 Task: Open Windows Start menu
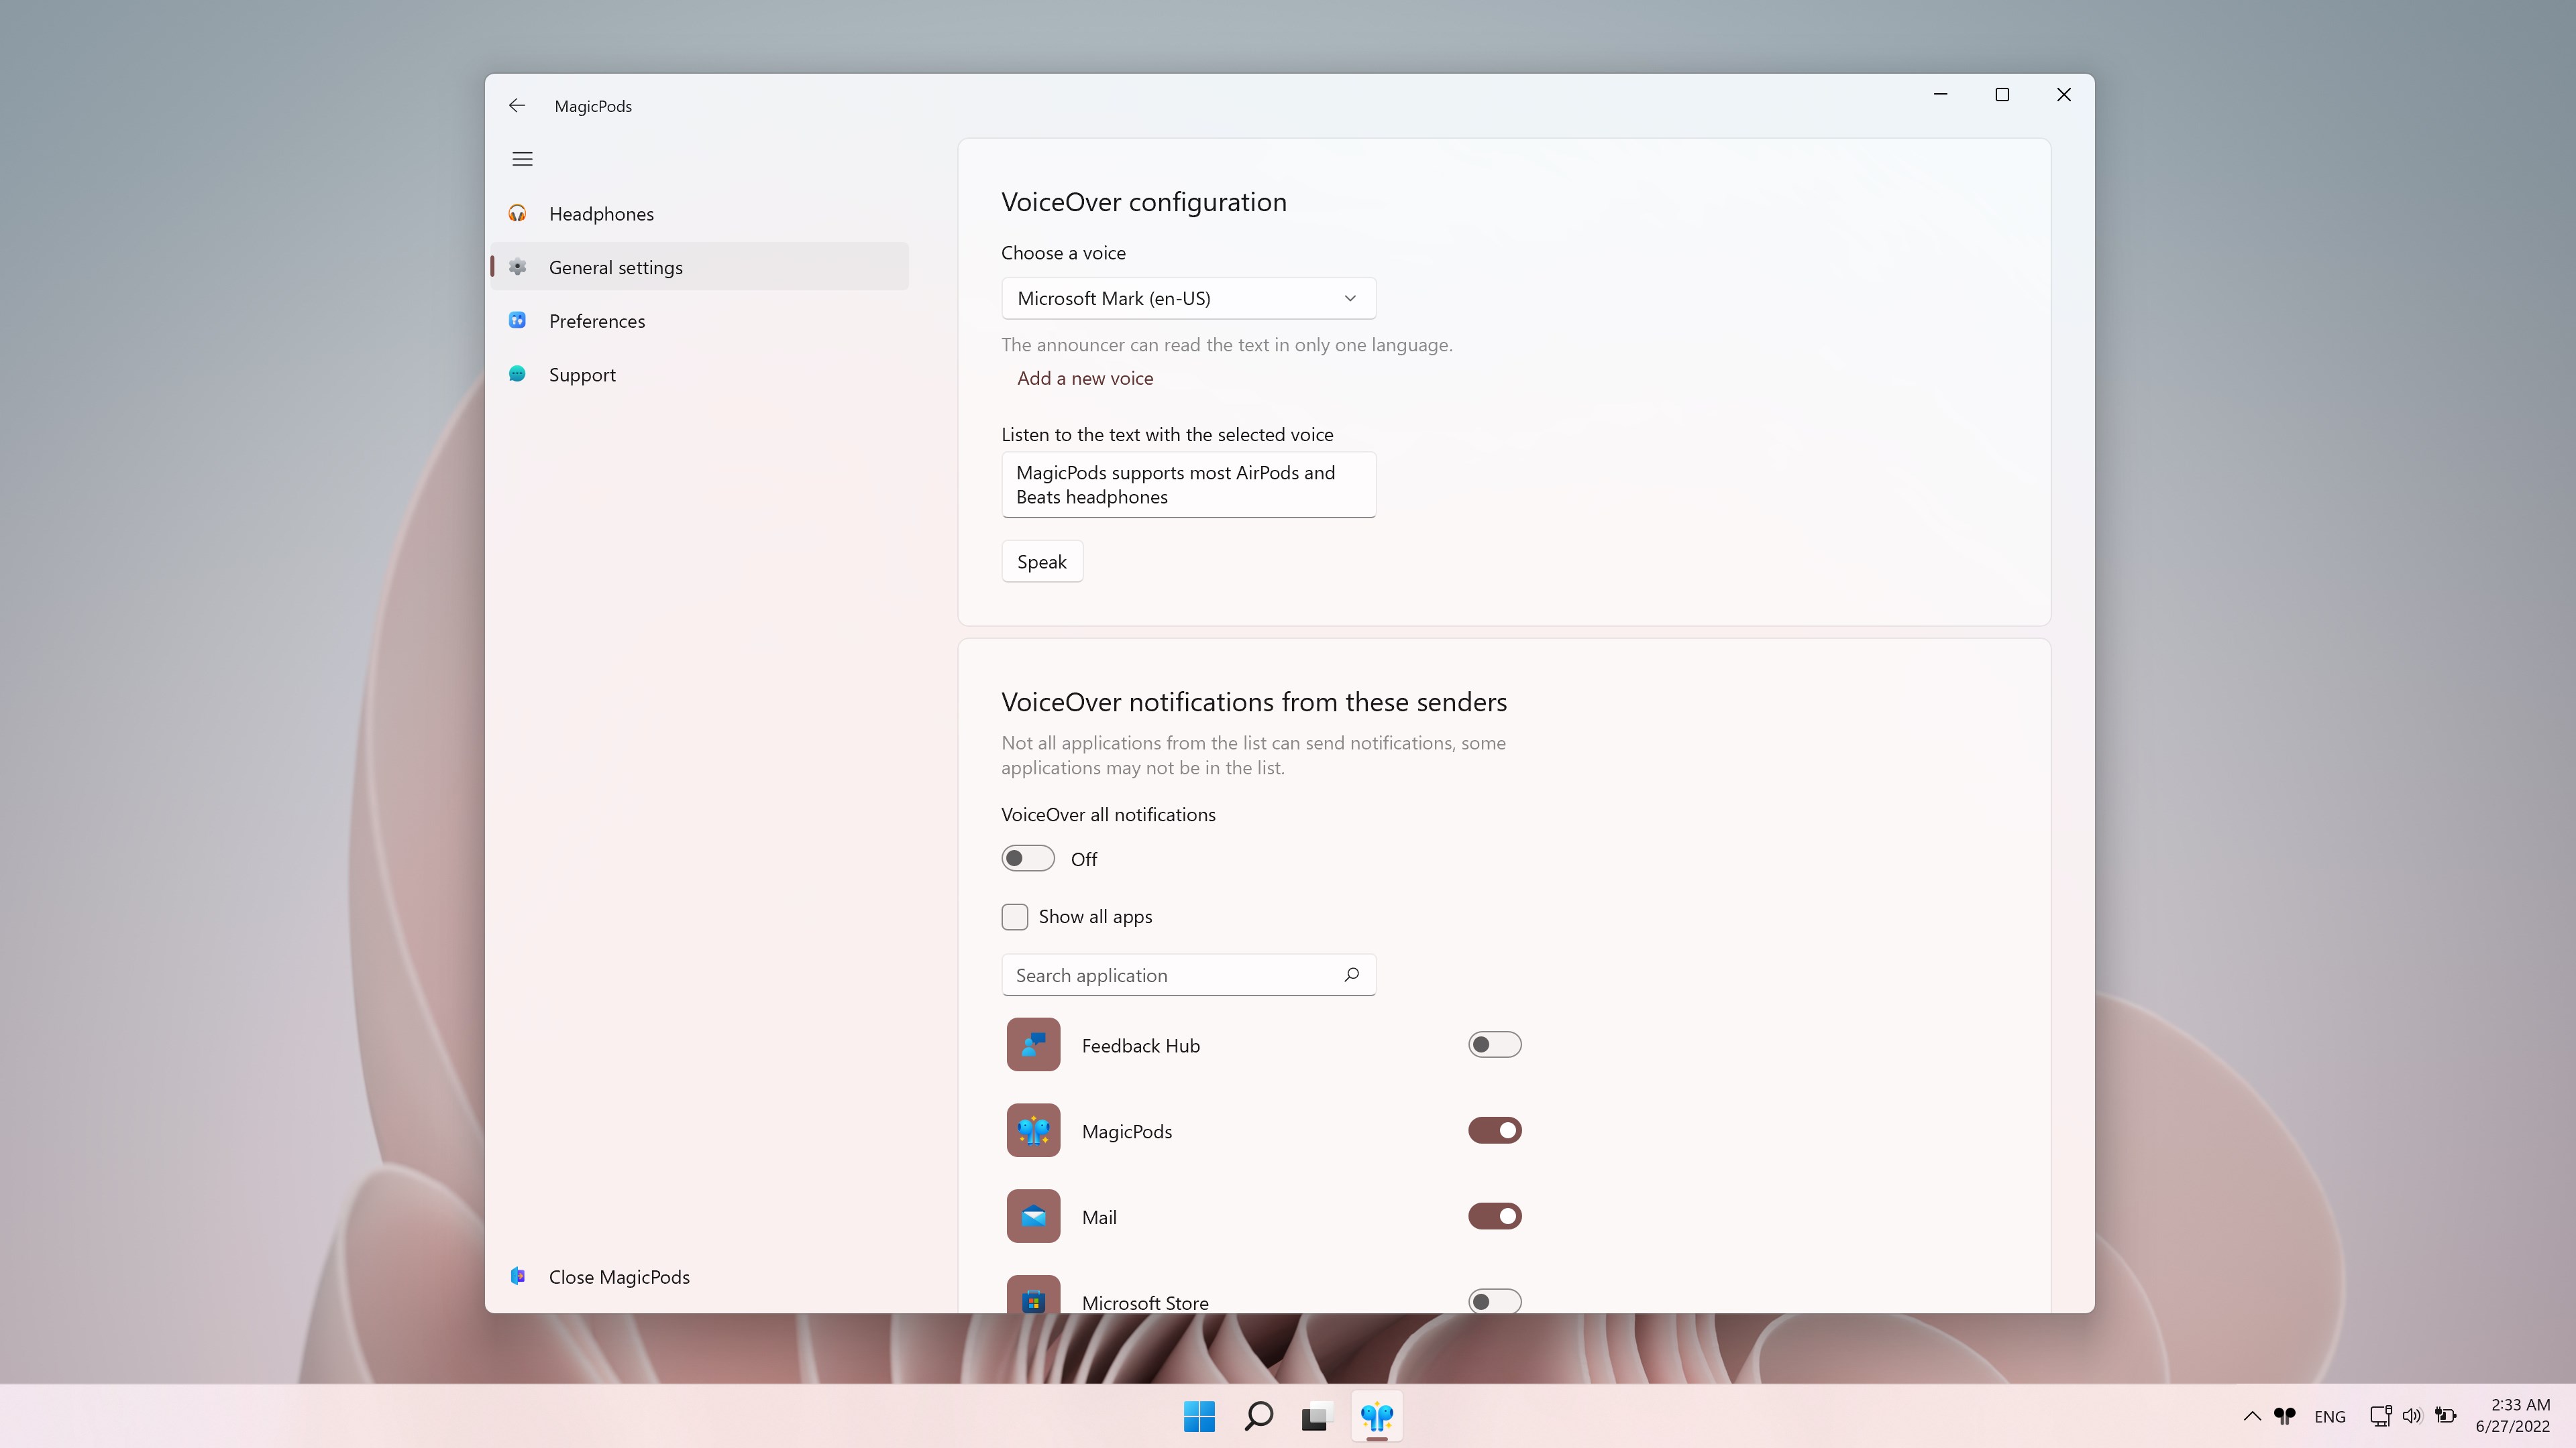point(1199,1415)
